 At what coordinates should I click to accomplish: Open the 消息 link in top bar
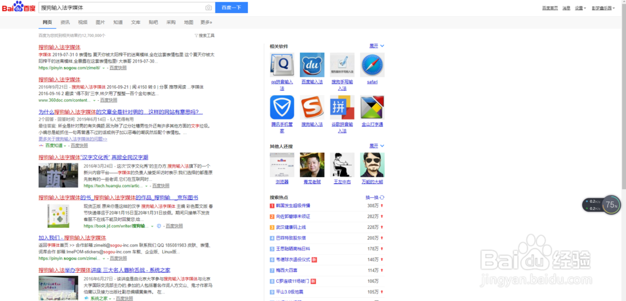coord(566,8)
